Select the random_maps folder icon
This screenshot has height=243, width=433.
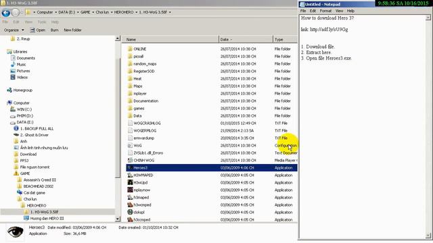tap(130, 63)
